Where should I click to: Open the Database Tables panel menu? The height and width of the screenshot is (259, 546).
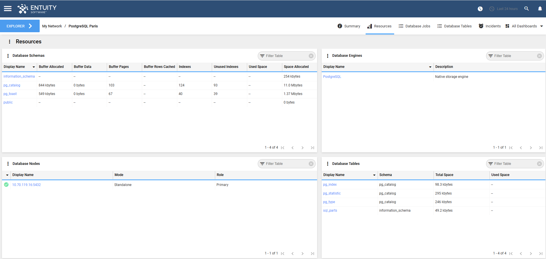coord(328,164)
